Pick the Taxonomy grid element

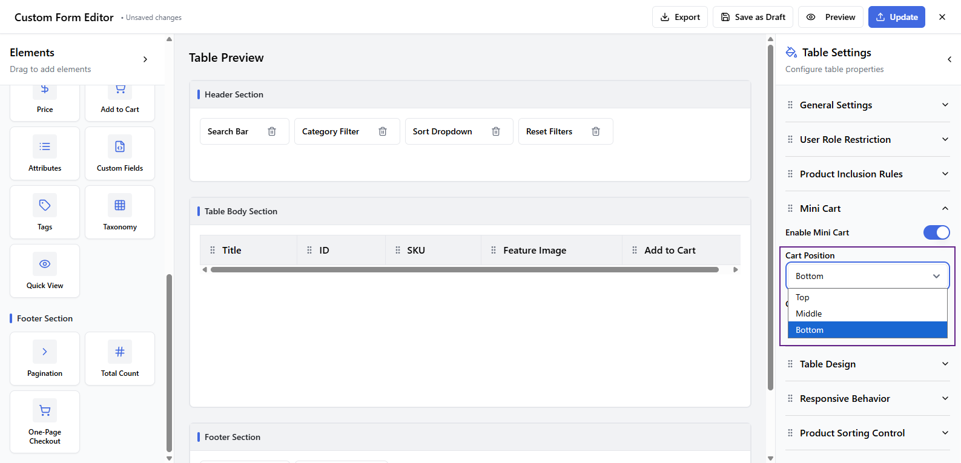tap(120, 212)
